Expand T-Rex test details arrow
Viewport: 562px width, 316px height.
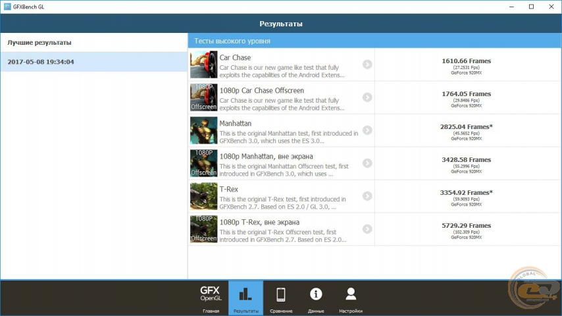(367, 196)
